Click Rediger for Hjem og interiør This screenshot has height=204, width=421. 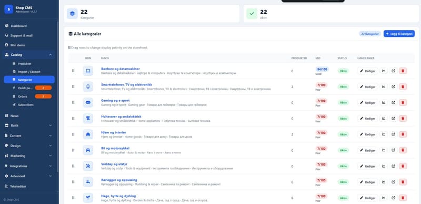pos(367,134)
